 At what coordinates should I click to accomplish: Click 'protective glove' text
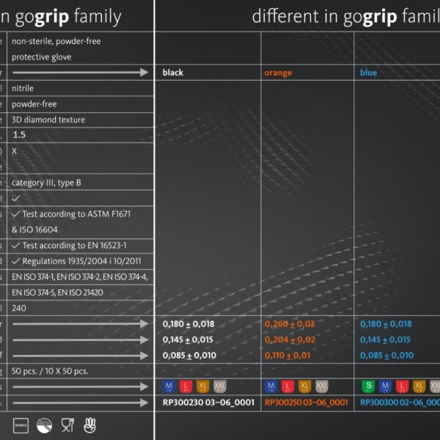pos(42,57)
